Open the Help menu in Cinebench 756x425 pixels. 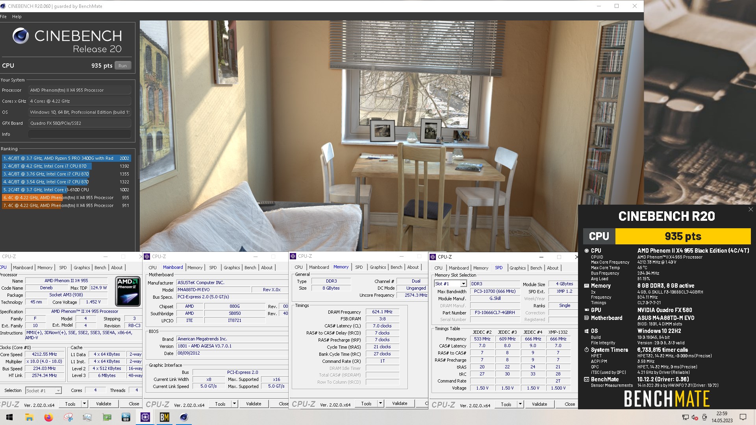click(x=17, y=17)
